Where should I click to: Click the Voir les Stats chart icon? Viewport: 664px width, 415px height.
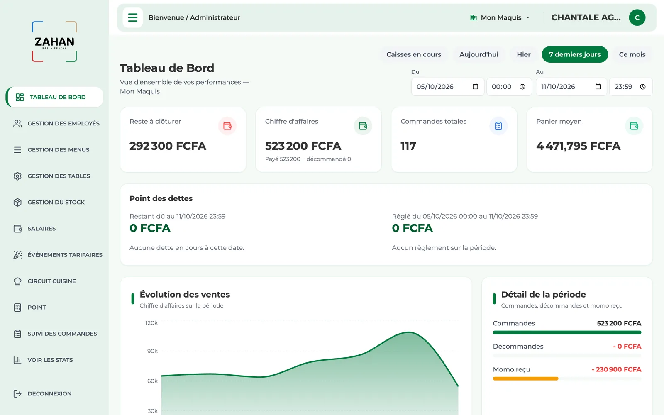tap(17, 360)
